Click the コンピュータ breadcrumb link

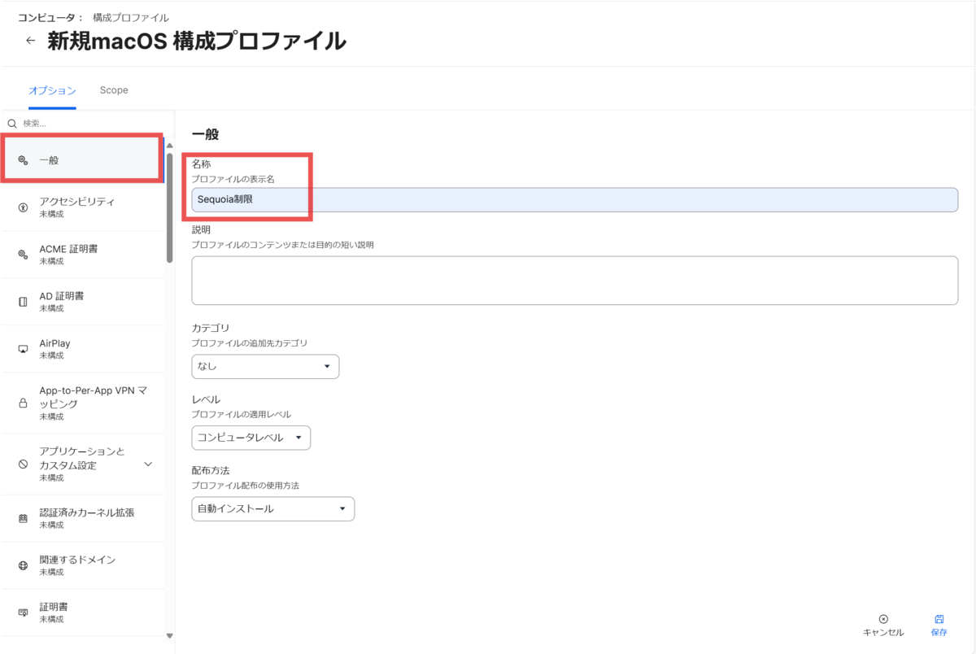(x=50, y=17)
